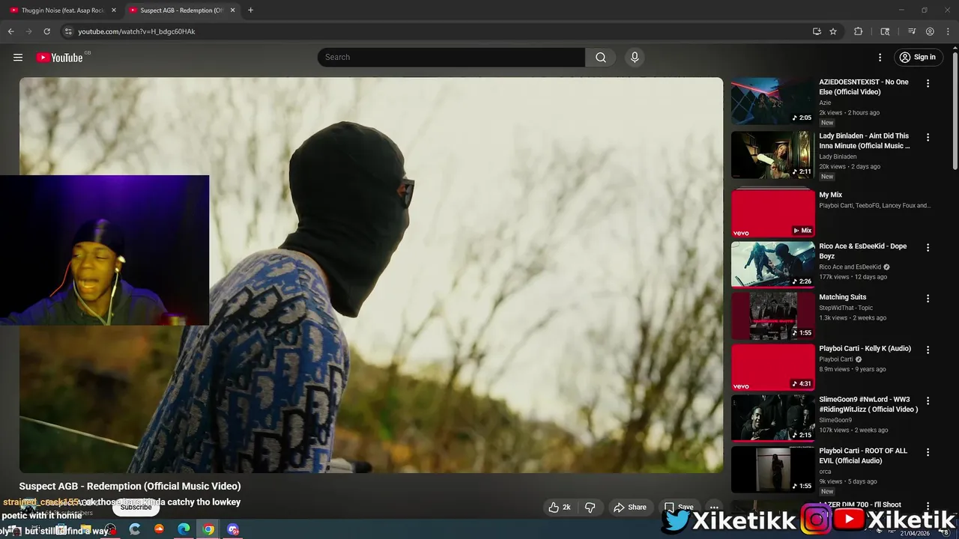Screen dimensions: 959x539
Task: Open the Matching Suits thumbnail
Action: [772, 316]
